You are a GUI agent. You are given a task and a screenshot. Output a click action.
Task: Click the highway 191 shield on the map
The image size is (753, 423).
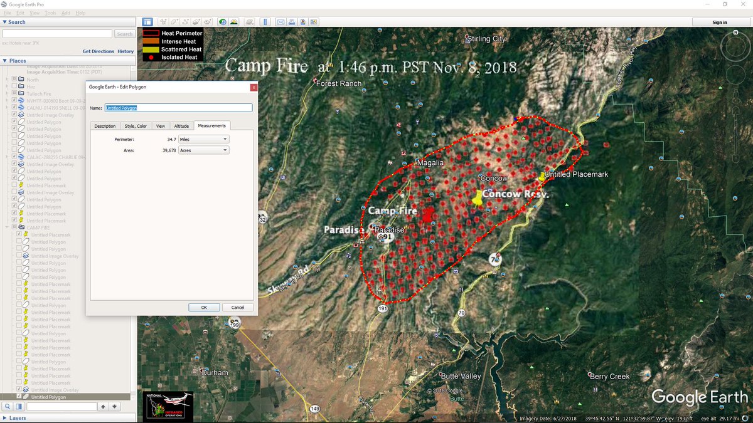(382, 309)
